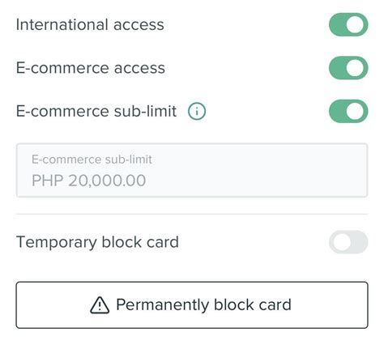Click the E-commerce access label text
The image size is (384, 349).
(91, 68)
